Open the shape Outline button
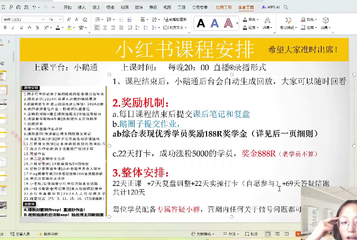357x240 pixels. tap(309, 27)
